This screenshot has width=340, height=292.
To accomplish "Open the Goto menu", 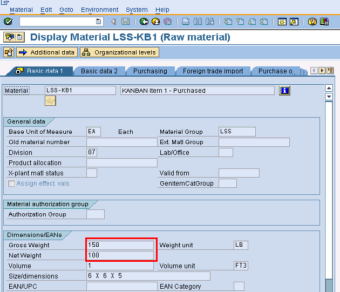I will (66, 10).
